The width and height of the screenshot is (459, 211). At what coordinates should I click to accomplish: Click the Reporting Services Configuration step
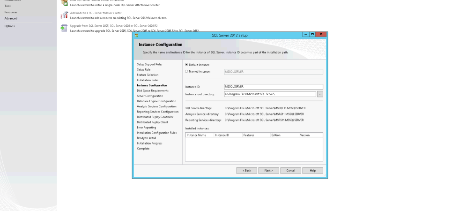158,112
